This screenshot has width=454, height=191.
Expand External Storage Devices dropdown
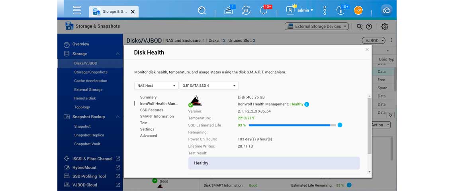pyautogui.click(x=317, y=27)
